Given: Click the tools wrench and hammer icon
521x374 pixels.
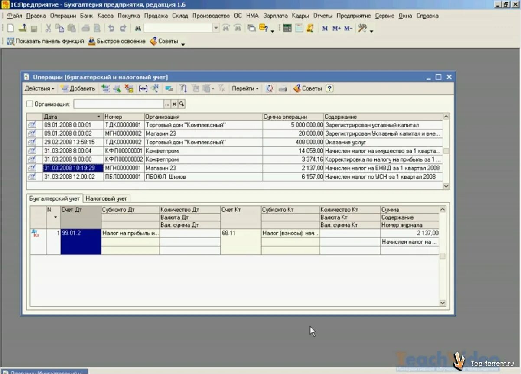Looking at the screenshot, I should tap(362, 28).
